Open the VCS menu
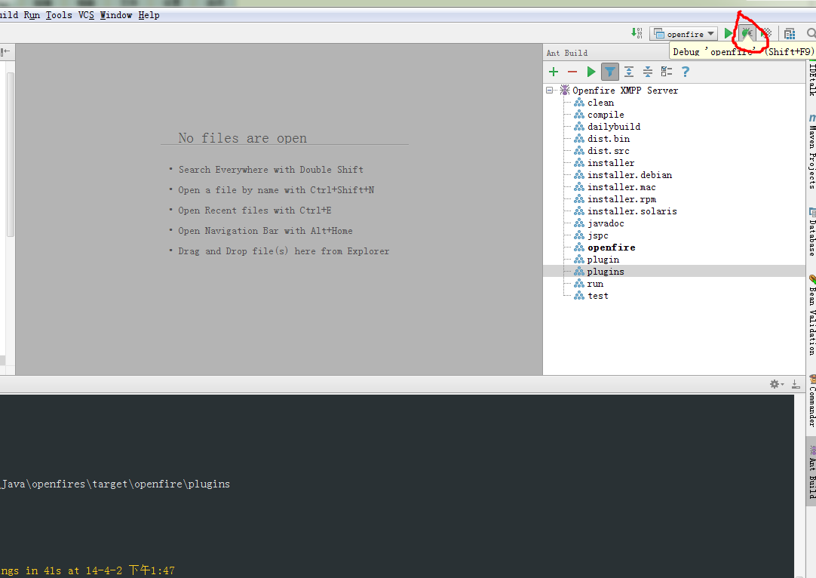816x578 pixels. tap(85, 14)
